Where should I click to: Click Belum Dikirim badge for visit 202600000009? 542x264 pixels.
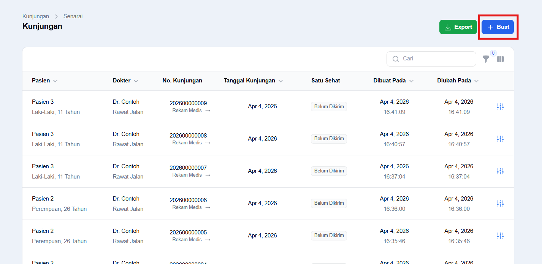[329, 107]
